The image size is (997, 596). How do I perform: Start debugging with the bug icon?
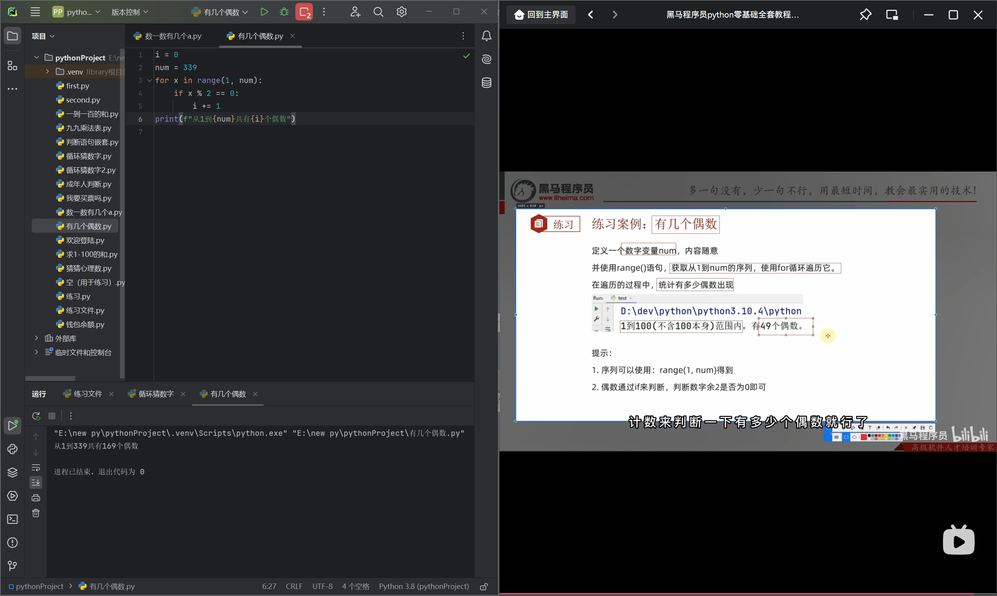(284, 12)
